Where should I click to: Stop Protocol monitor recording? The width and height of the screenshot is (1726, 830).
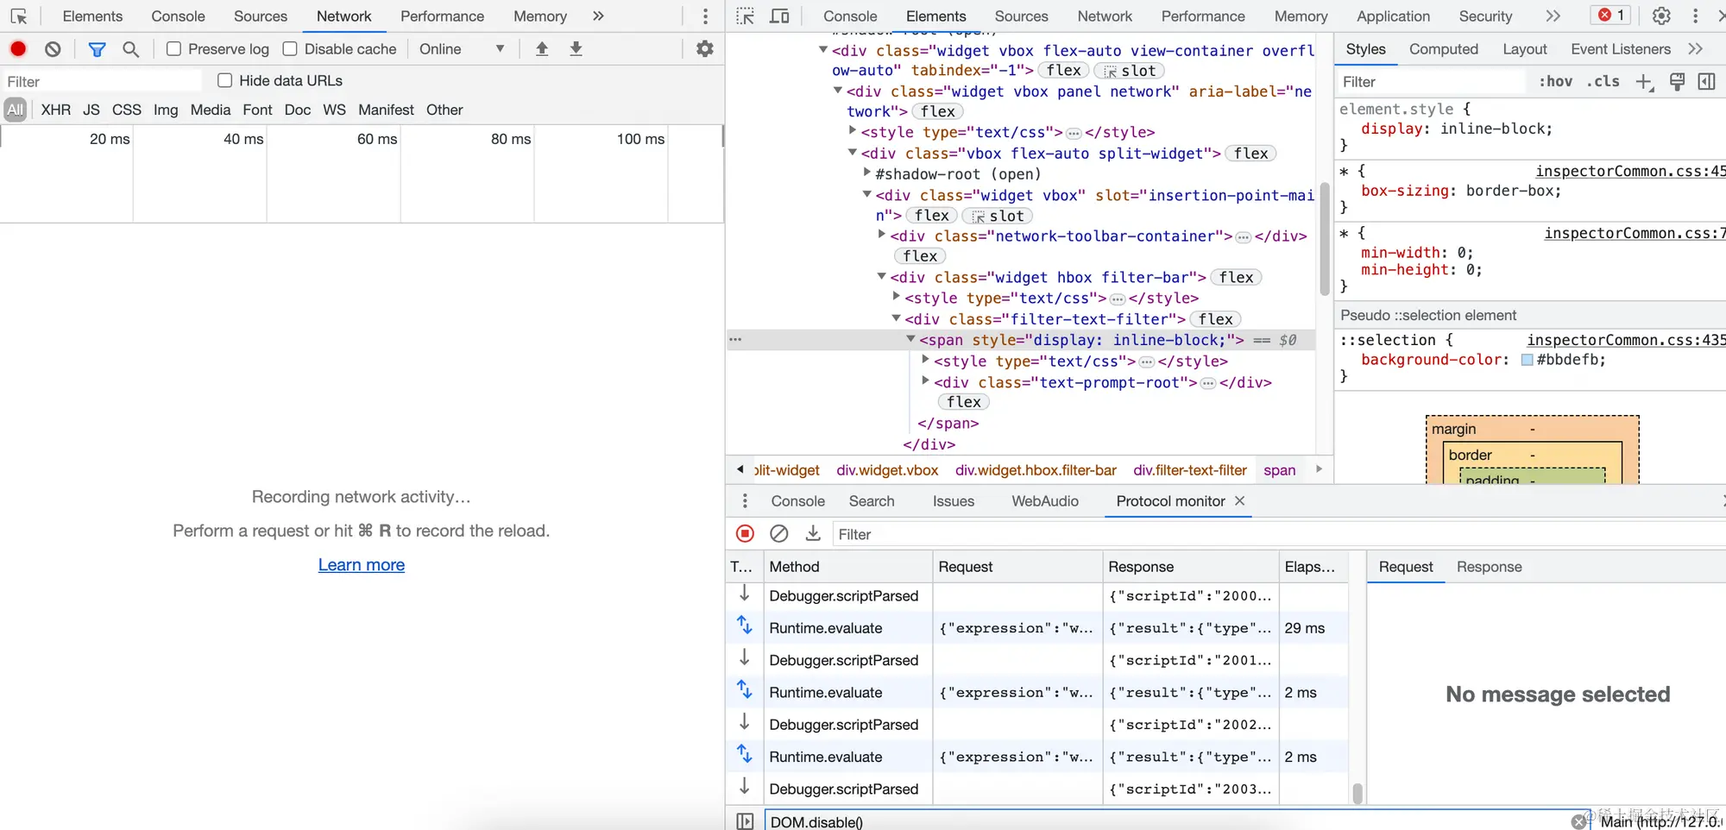(x=746, y=534)
